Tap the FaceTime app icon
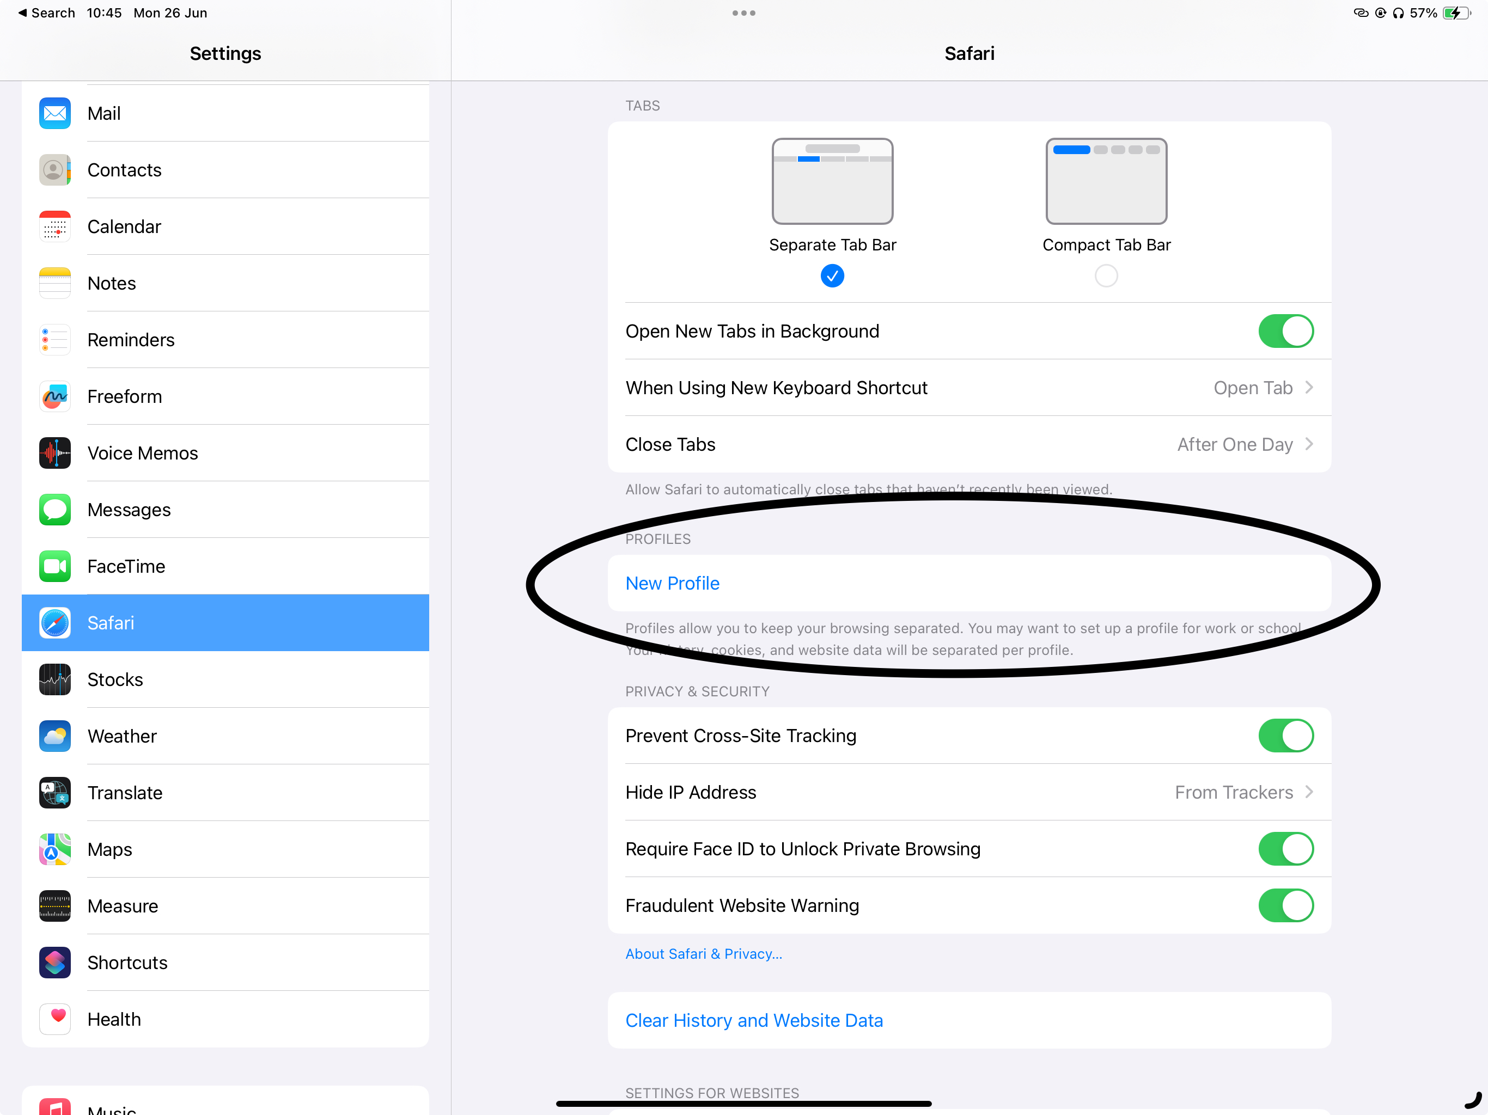 [54, 566]
